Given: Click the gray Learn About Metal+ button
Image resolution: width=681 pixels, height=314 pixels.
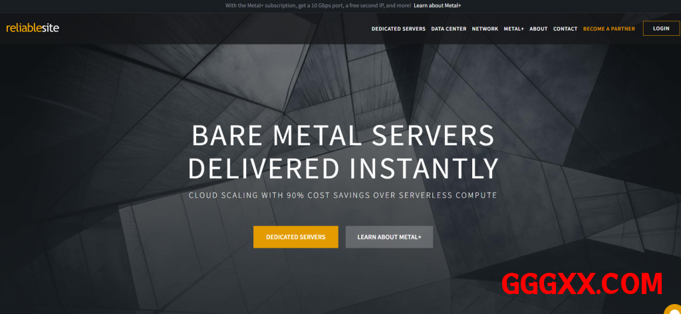Looking at the screenshot, I should pos(389,237).
